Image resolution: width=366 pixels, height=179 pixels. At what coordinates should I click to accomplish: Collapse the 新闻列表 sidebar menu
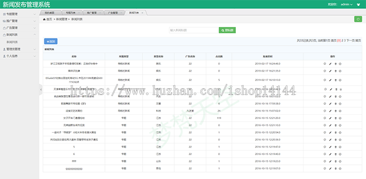pos(20,35)
